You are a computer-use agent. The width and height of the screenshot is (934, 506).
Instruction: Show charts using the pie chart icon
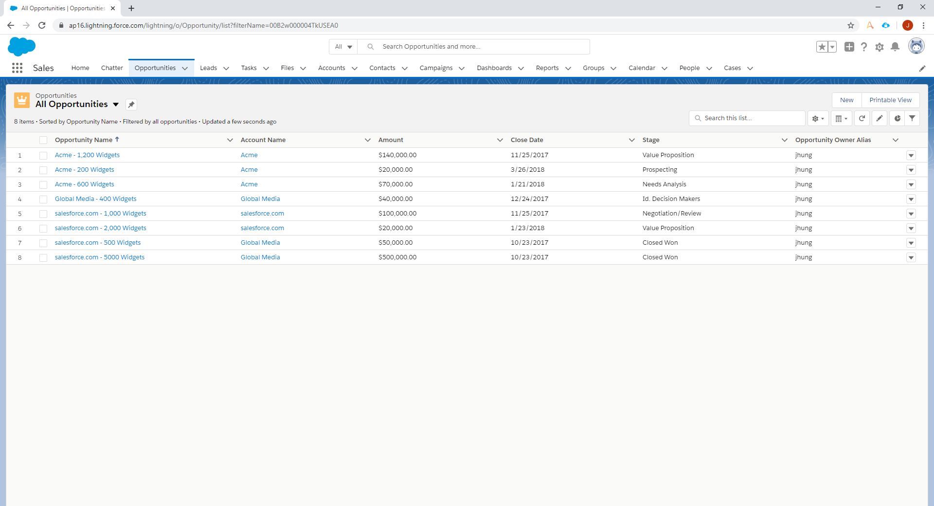point(897,118)
